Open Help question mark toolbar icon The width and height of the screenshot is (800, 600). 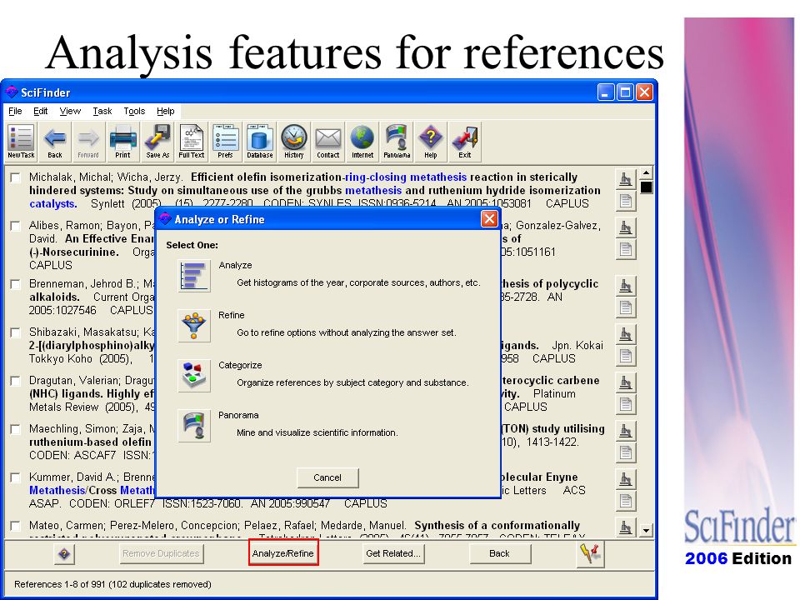431,142
